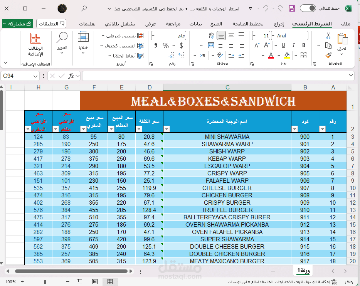Screen dimensions: 360x286
Task: Open filter dropdown for اسم الوجبة المحضرة column
Action: coord(167,129)
